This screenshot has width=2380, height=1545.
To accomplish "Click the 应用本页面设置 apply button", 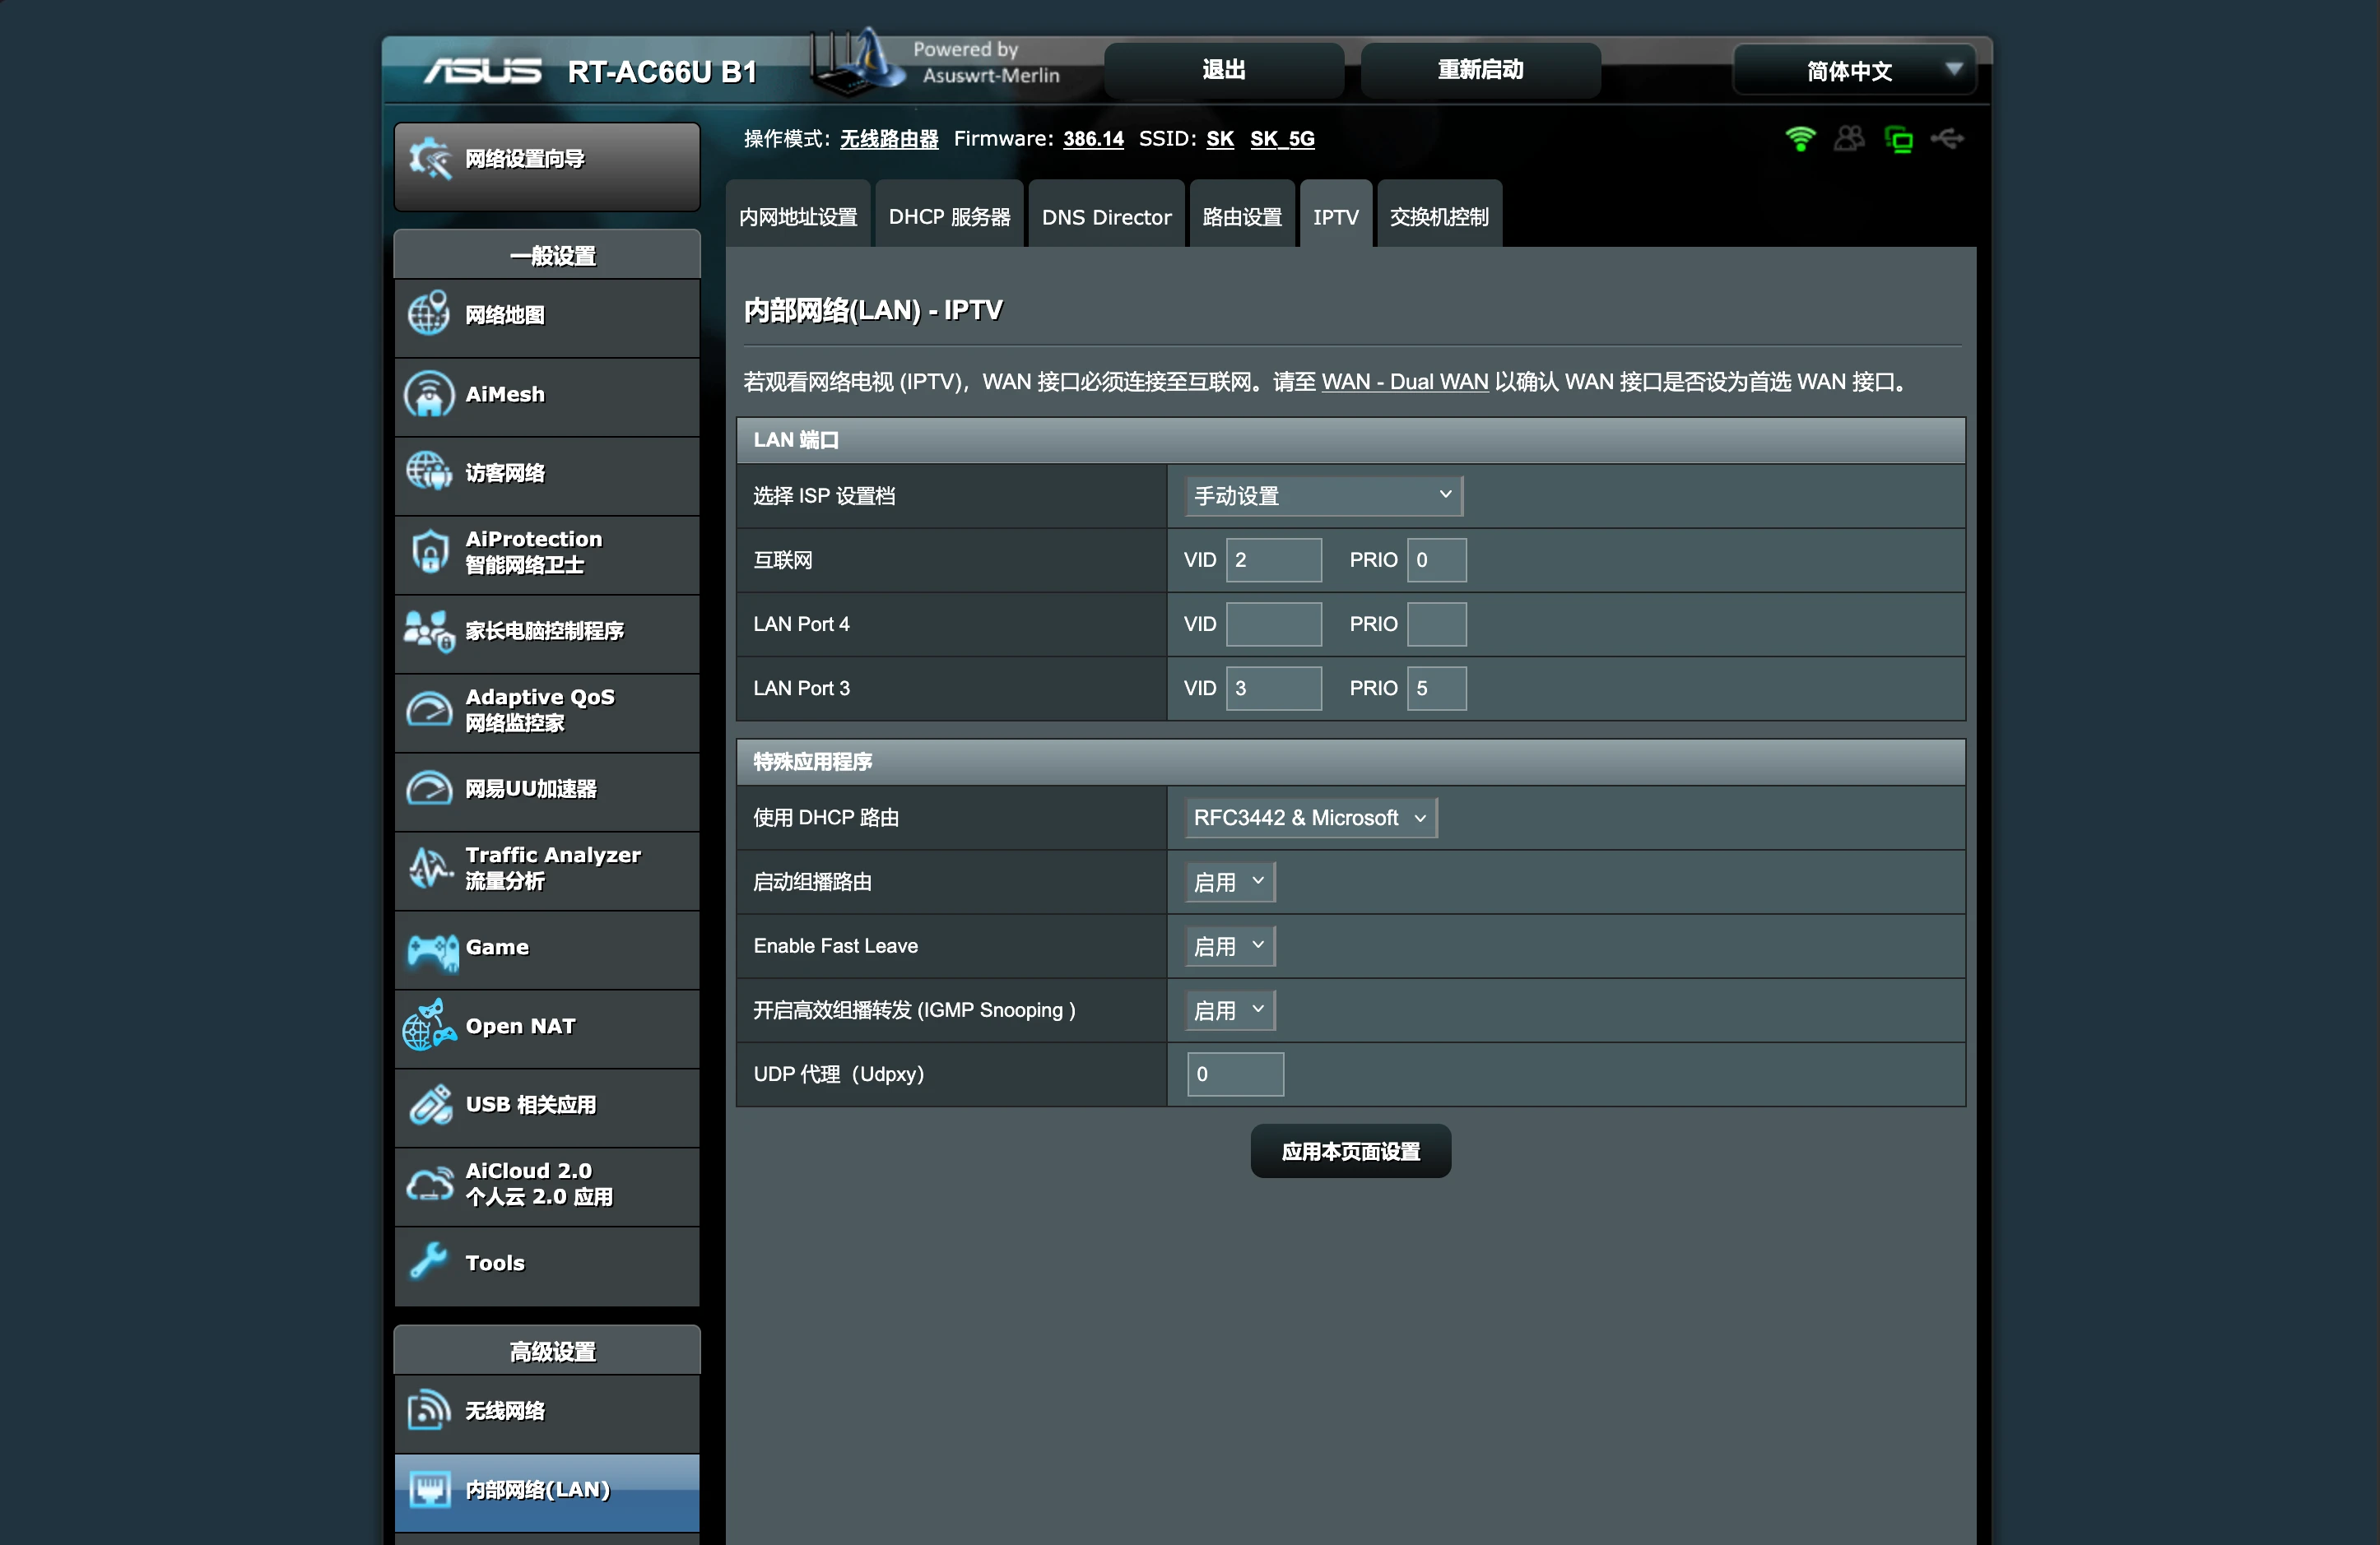I will point(1350,1151).
